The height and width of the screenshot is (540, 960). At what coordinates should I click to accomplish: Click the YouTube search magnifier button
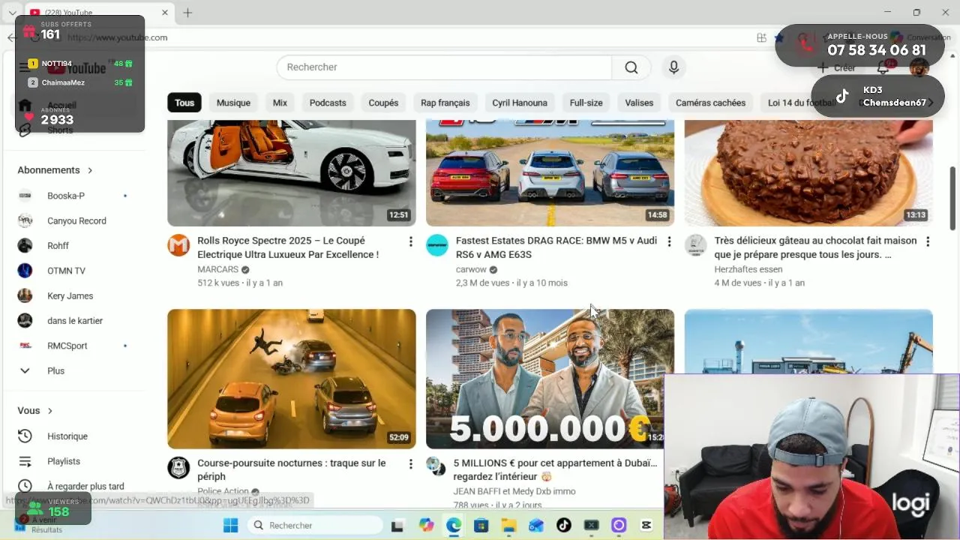631,67
